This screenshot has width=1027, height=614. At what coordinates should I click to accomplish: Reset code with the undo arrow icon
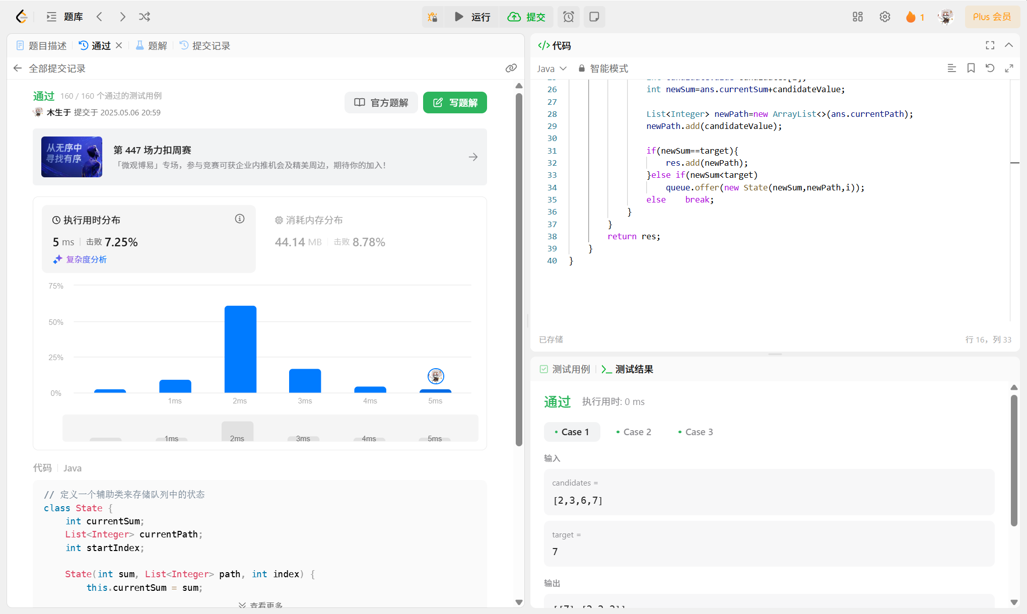point(990,68)
